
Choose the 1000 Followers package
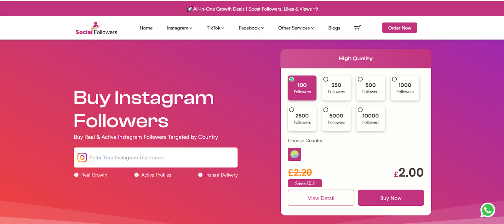pos(405,88)
